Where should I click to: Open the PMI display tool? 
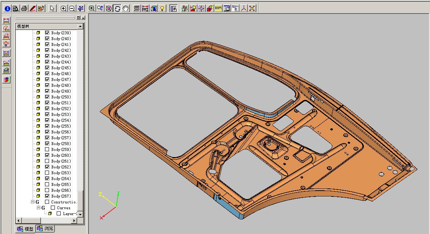coord(145,8)
